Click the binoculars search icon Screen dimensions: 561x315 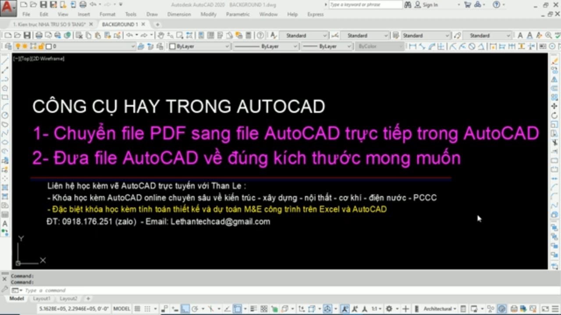point(408,4)
